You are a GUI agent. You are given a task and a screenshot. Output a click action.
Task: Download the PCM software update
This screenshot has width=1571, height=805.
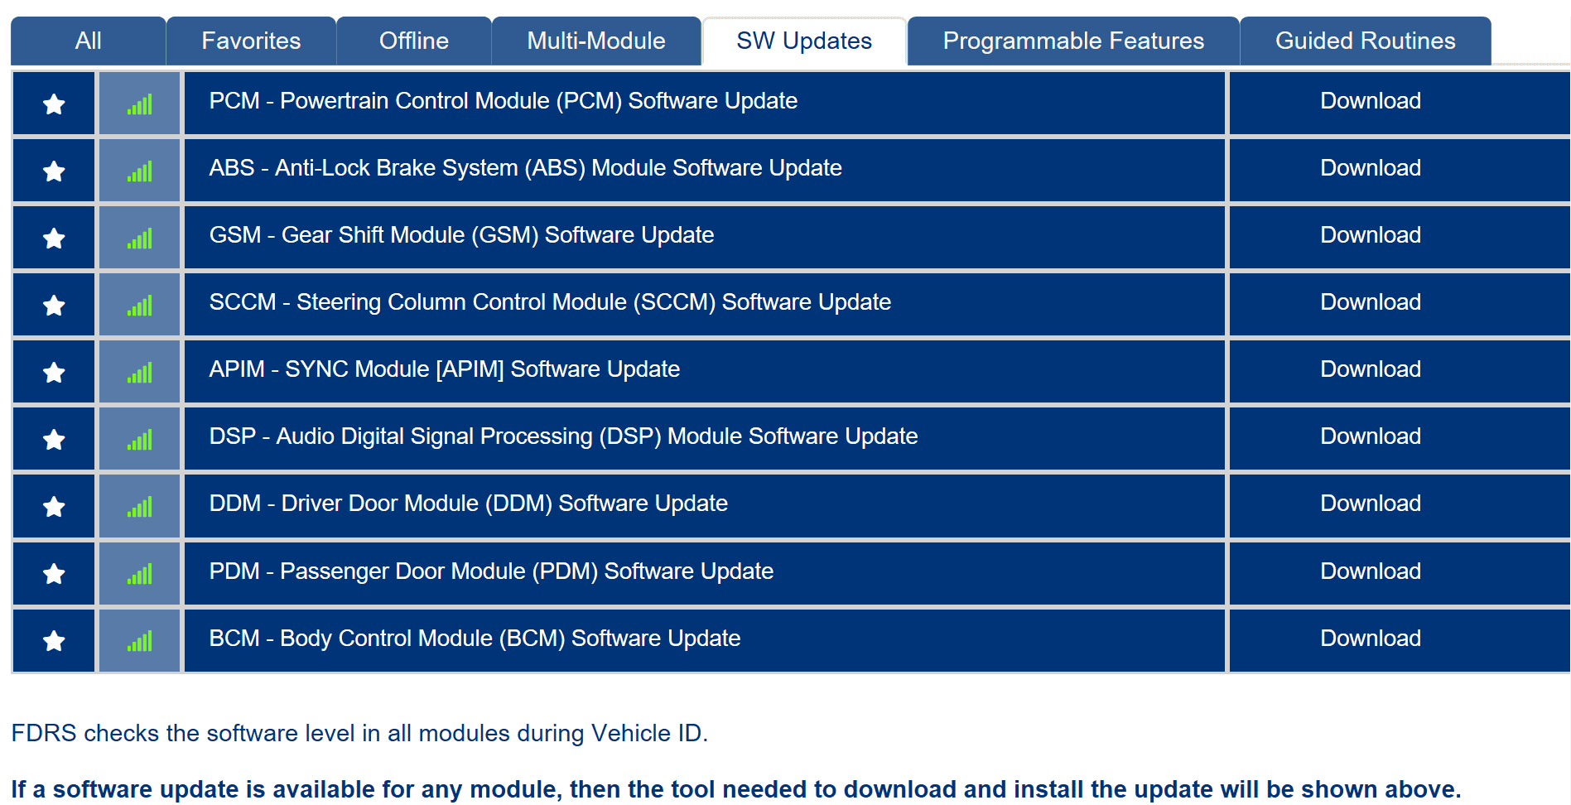point(1370,101)
